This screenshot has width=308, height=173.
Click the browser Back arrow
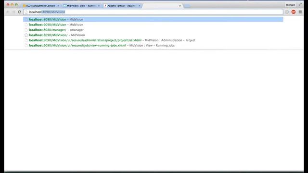coord(8,12)
